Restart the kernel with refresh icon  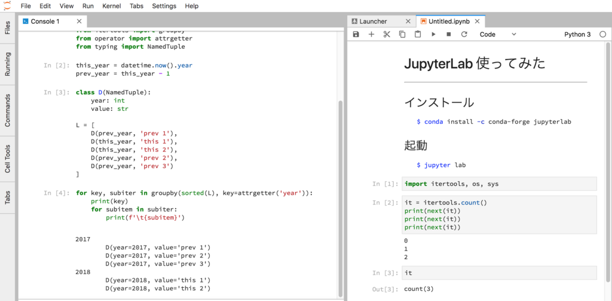[464, 34]
